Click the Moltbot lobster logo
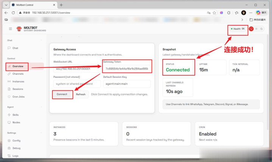Image resolution: width=272 pixels, height=162 pixels. click(19, 29)
